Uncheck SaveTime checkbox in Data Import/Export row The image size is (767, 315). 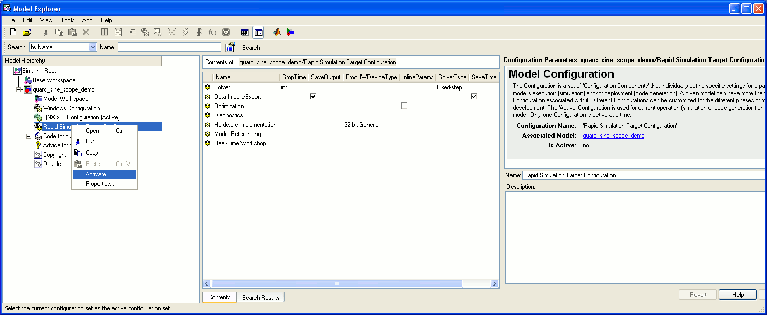474,96
